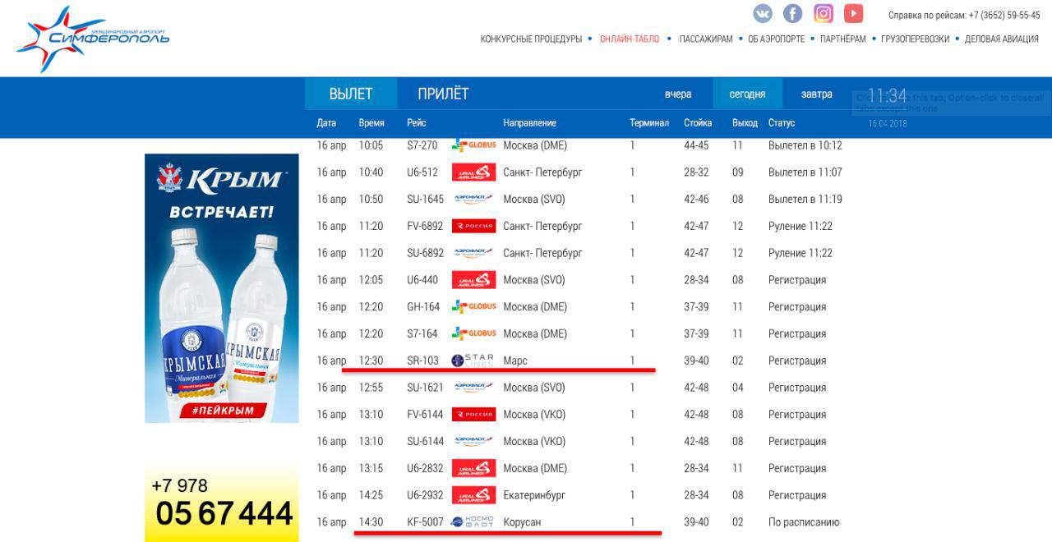Click destination Екатеринбург

point(534,495)
